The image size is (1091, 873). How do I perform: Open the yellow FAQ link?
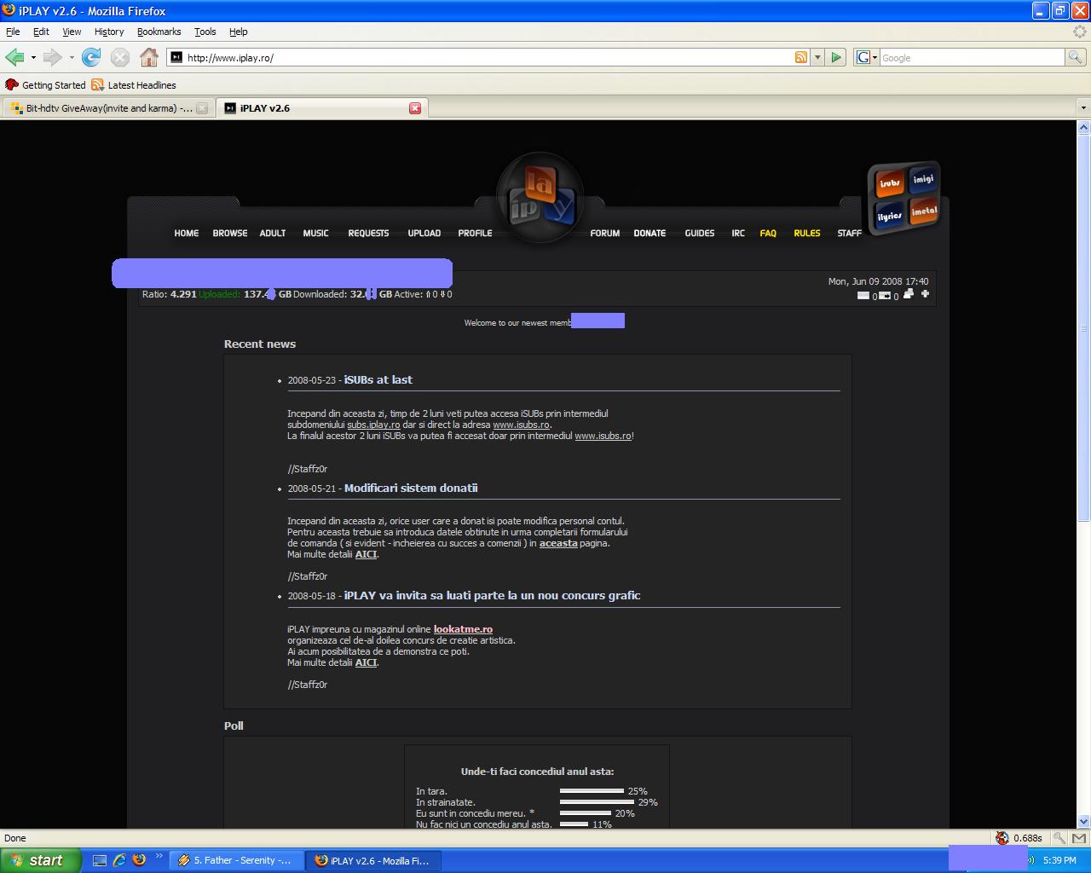[768, 233]
